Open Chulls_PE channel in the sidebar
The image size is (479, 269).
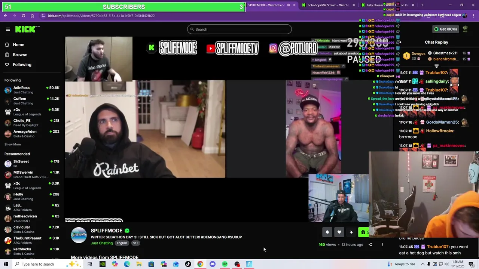[x=32, y=123]
